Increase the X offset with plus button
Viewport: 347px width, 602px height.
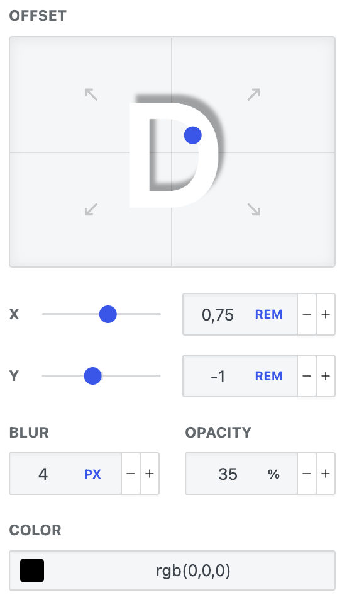pos(326,314)
